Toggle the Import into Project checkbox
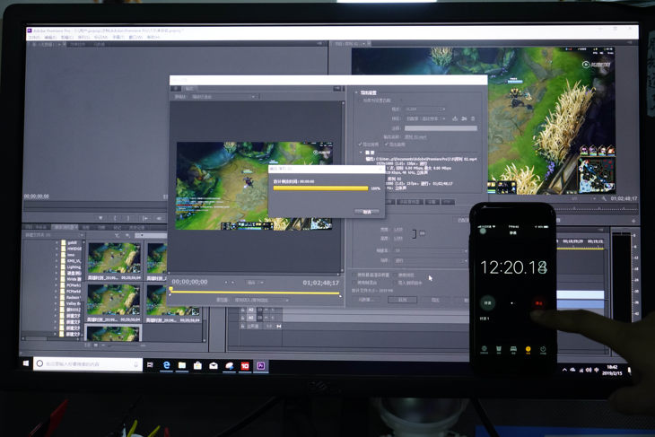Image resolution: width=655 pixels, height=437 pixels. point(395,283)
